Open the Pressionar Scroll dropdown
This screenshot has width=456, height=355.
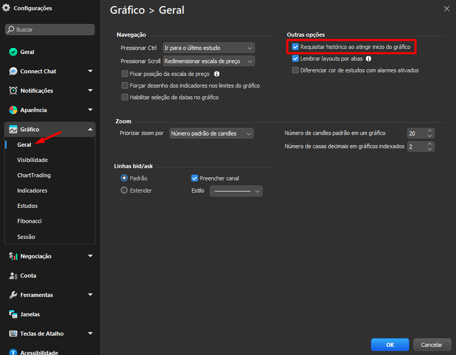[209, 61]
